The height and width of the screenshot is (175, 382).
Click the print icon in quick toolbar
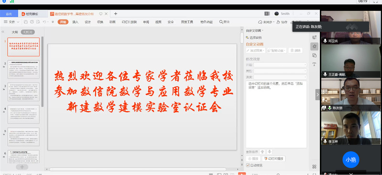pyautogui.click(x=32, y=22)
